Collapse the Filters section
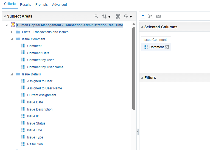This screenshot has width=210, height=150. coord(142,78)
